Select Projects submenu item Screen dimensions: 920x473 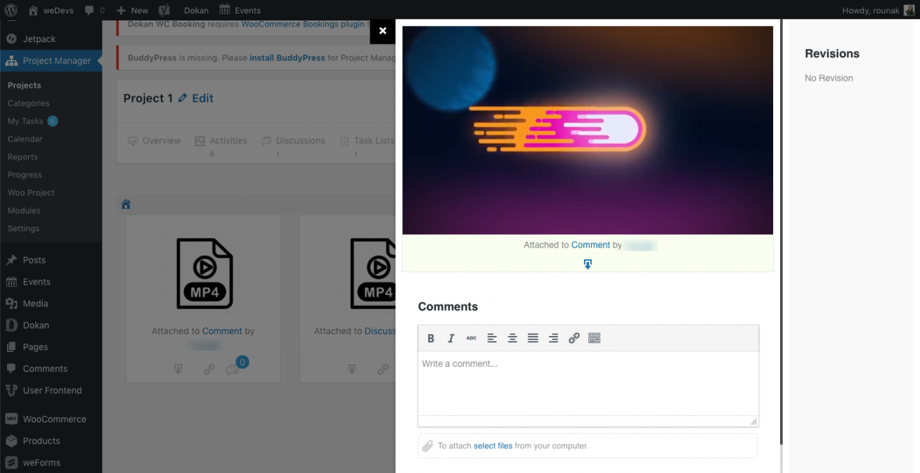pyautogui.click(x=25, y=85)
